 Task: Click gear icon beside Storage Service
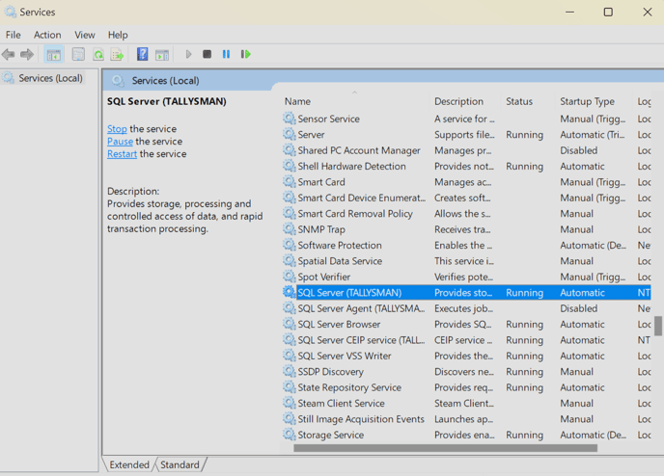290,435
